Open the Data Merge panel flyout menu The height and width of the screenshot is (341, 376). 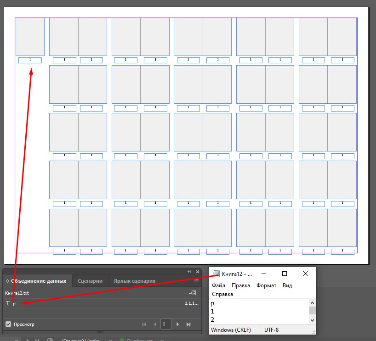[196, 281]
